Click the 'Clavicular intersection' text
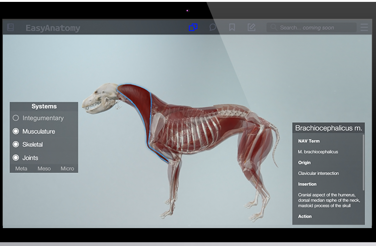This screenshot has height=246, width=376. [319, 173]
